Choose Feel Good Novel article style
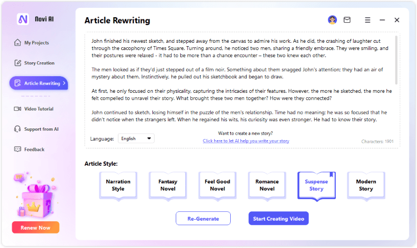The image size is (417, 248). [x=217, y=186]
